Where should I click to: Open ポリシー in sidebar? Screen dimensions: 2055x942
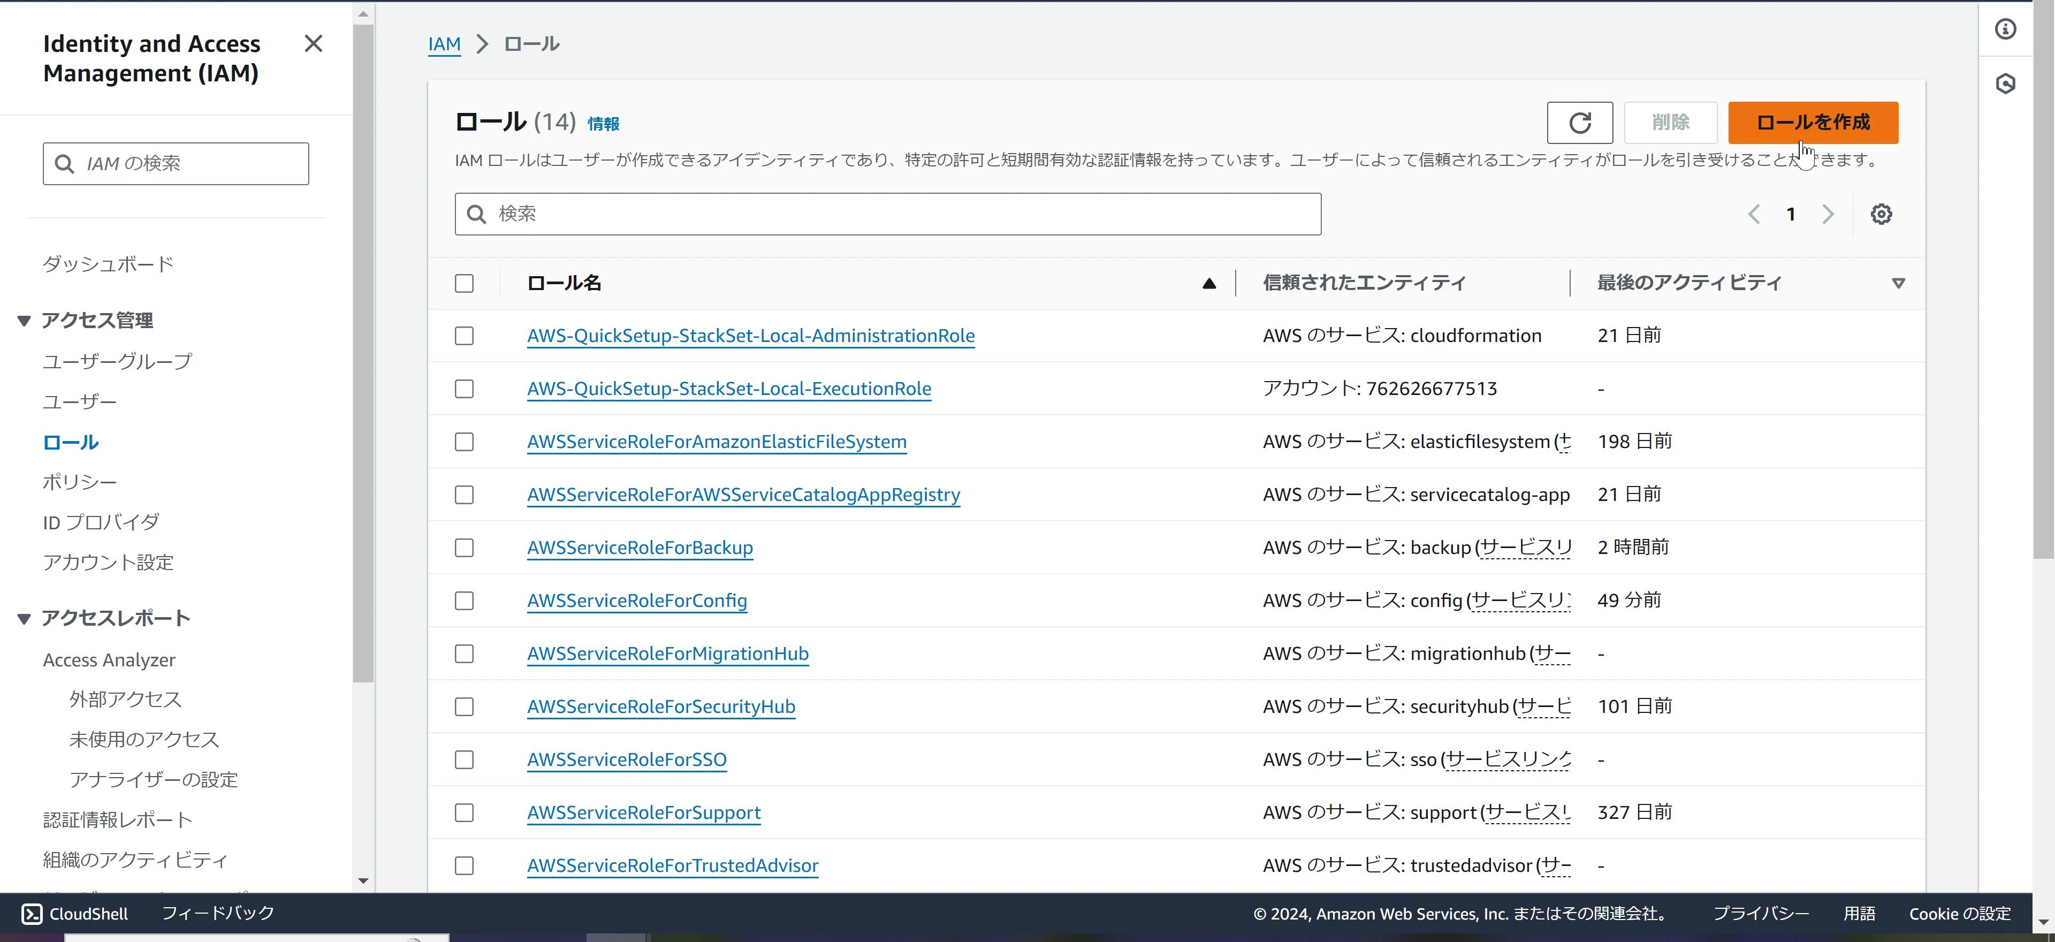pyautogui.click(x=80, y=482)
